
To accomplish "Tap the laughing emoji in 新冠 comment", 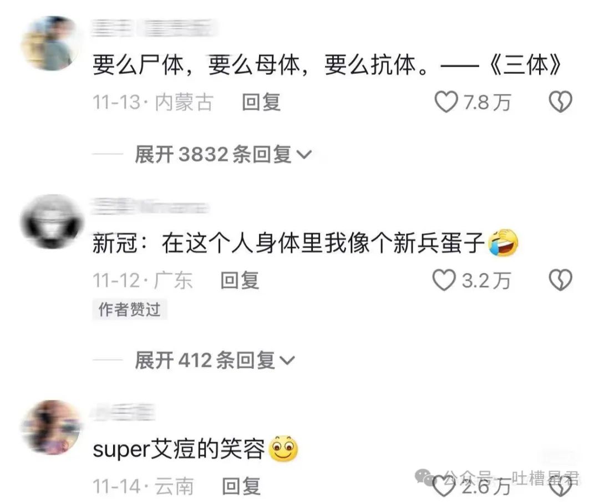I will 504,243.
